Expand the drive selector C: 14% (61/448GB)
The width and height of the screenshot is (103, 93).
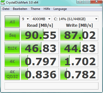click(76, 19)
